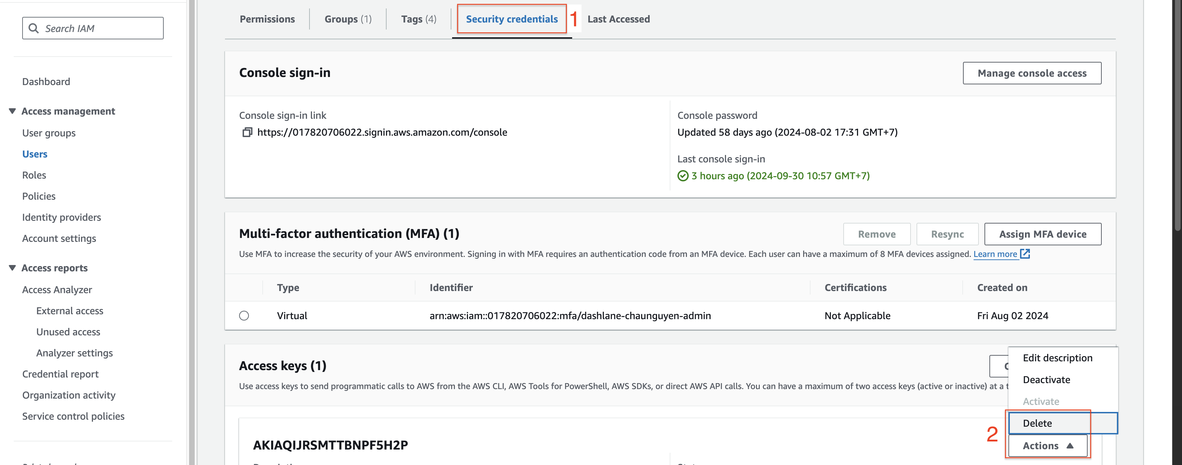The width and height of the screenshot is (1182, 465).
Task: Click the Assign MFA device button
Action: (x=1043, y=234)
